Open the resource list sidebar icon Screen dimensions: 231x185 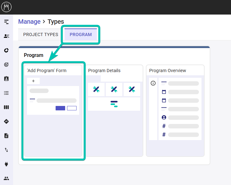tap(6, 36)
